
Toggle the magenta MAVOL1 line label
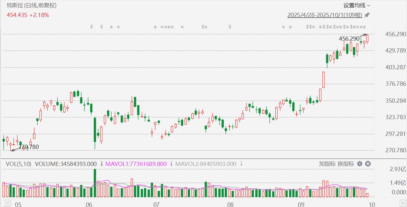pyautogui.click(x=136, y=164)
